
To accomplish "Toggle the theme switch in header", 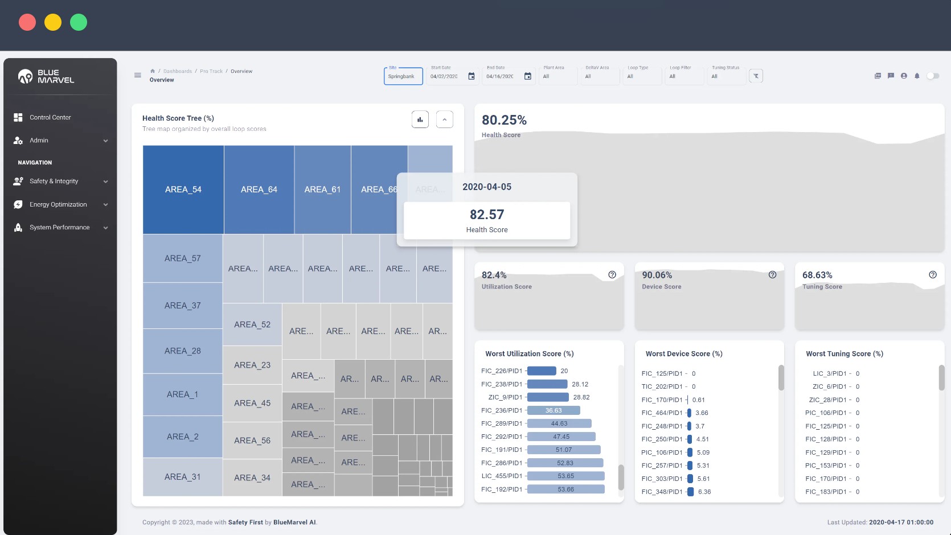I will pos(933,76).
